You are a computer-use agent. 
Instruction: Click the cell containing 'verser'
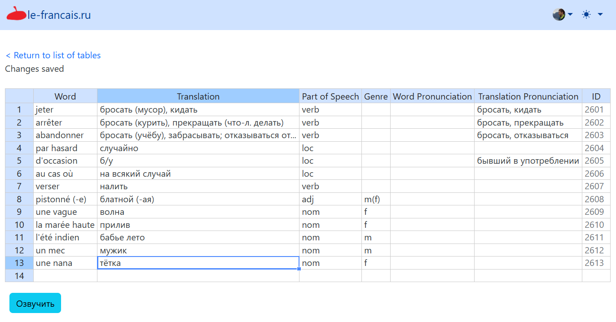coord(65,187)
